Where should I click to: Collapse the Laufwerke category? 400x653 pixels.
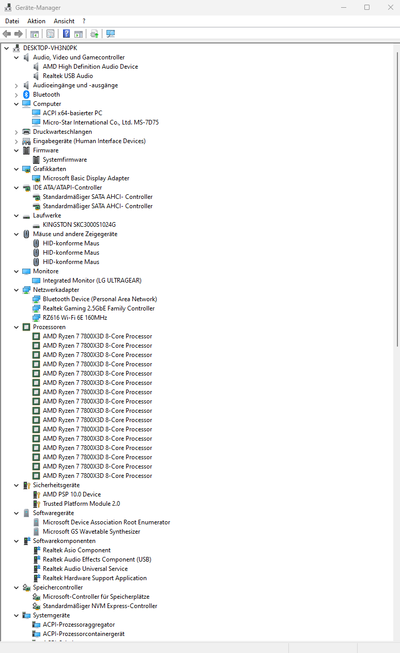click(x=17, y=215)
